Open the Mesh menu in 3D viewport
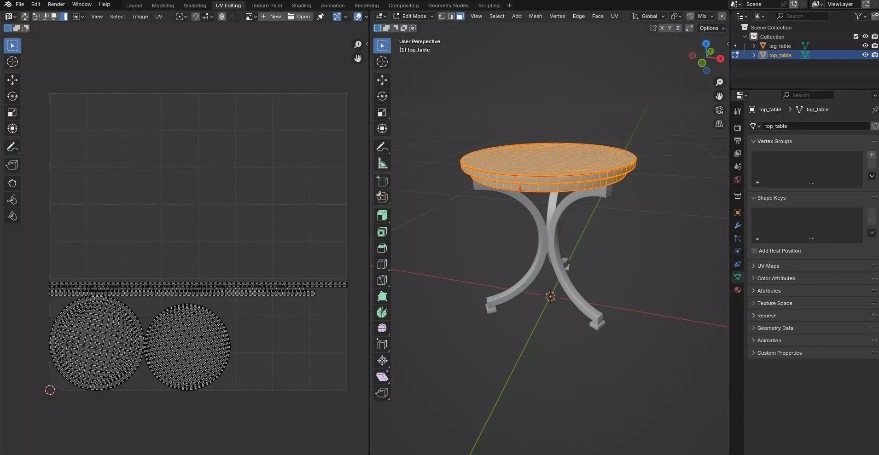879x455 pixels. (535, 16)
